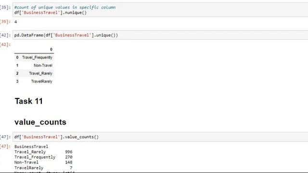This screenshot has height=173, width=308.
Task: Click the BusinessTravel label in the output
Action: [31, 147]
